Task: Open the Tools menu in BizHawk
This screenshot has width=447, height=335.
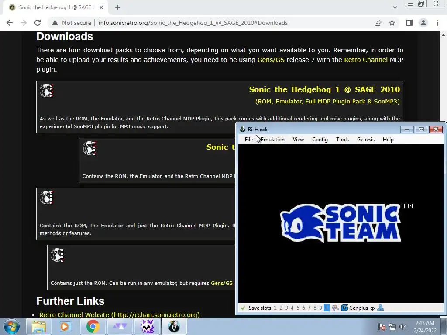Action: (342, 140)
